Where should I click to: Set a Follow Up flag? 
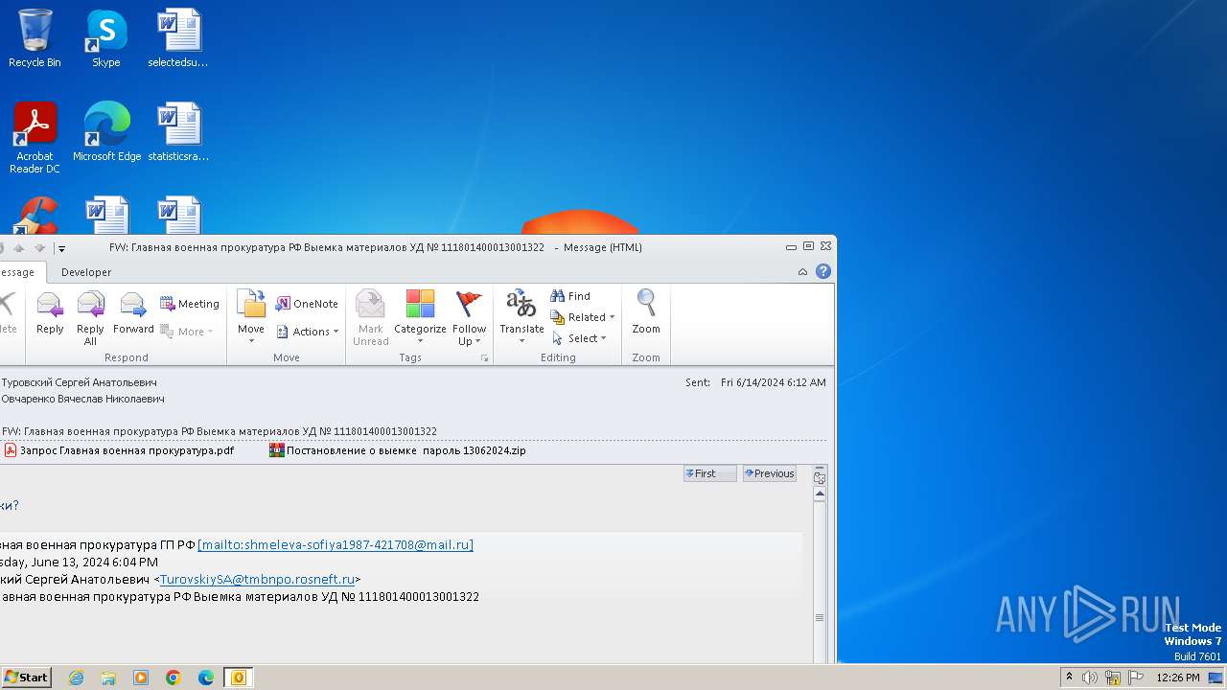[x=469, y=316]
